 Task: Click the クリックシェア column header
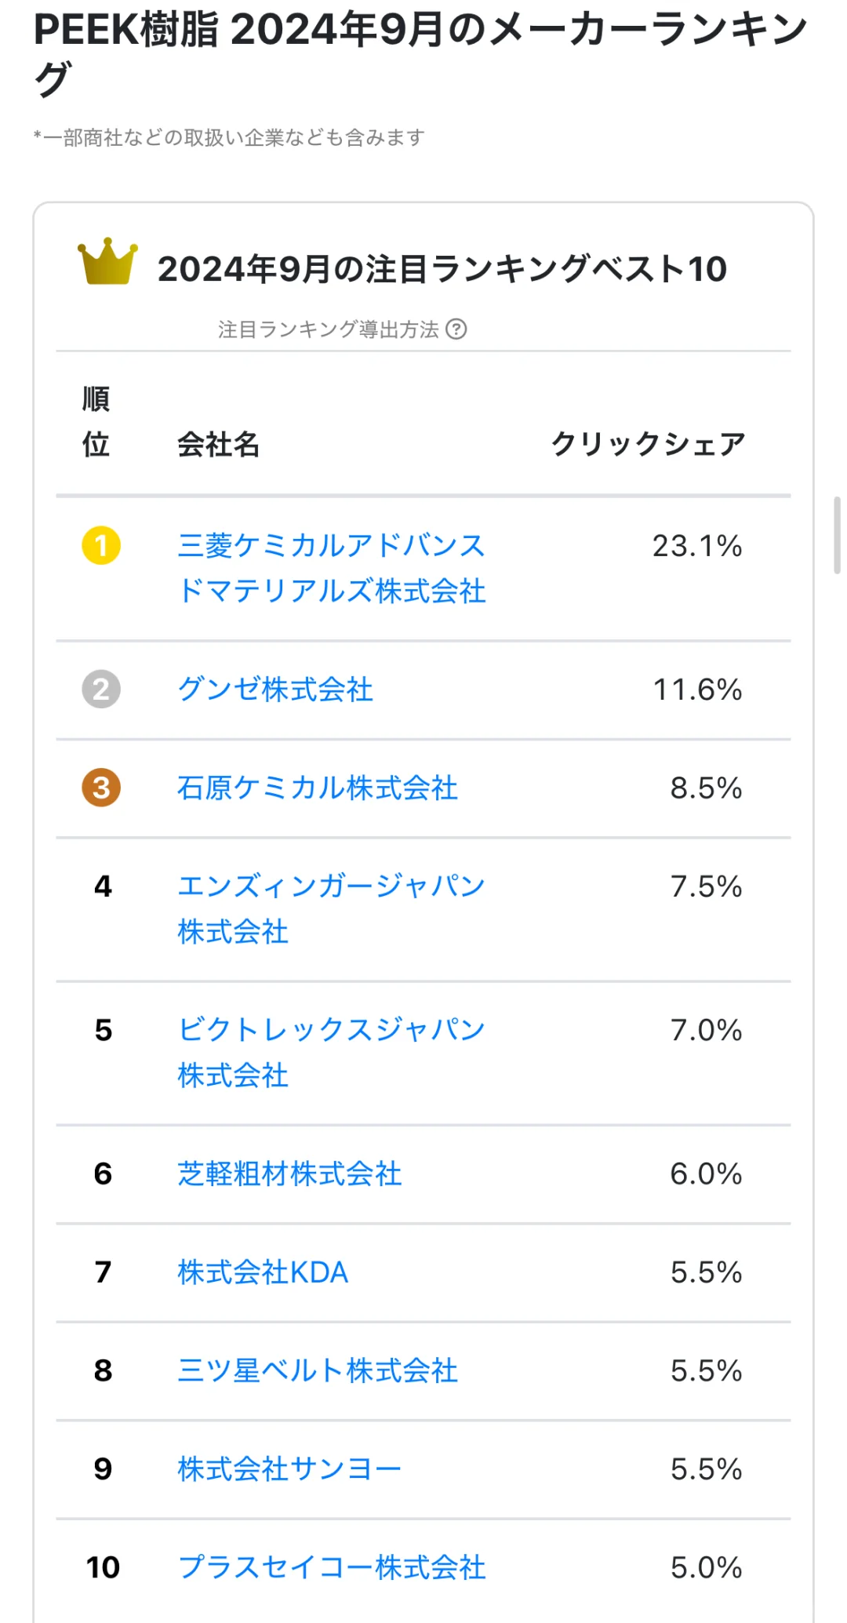pyautogui.click(x=648, y=444)
